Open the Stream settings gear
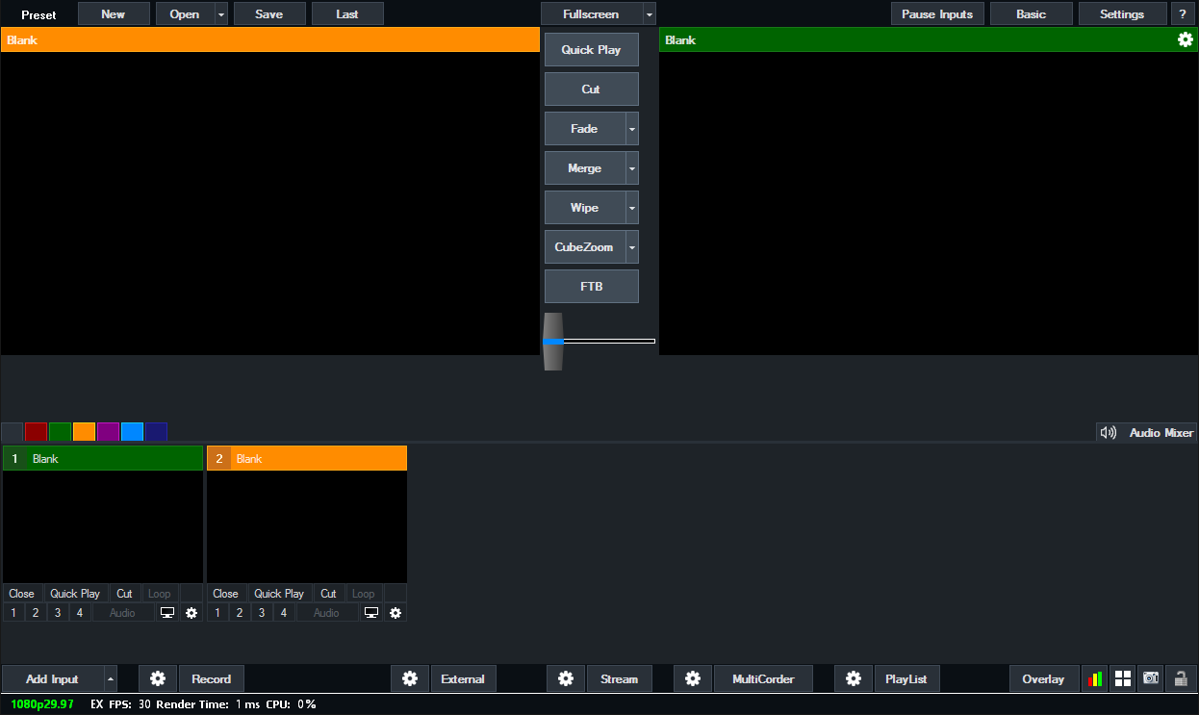This screenshot has width=1199, height=715. click(566, 678)
